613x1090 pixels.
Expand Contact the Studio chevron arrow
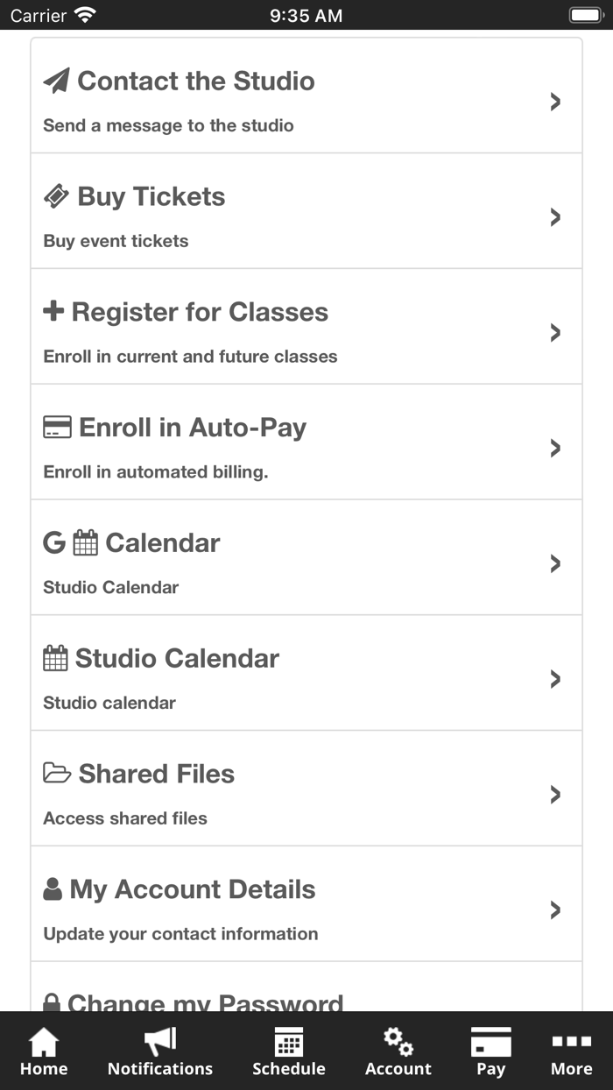[x=555, y=102]
